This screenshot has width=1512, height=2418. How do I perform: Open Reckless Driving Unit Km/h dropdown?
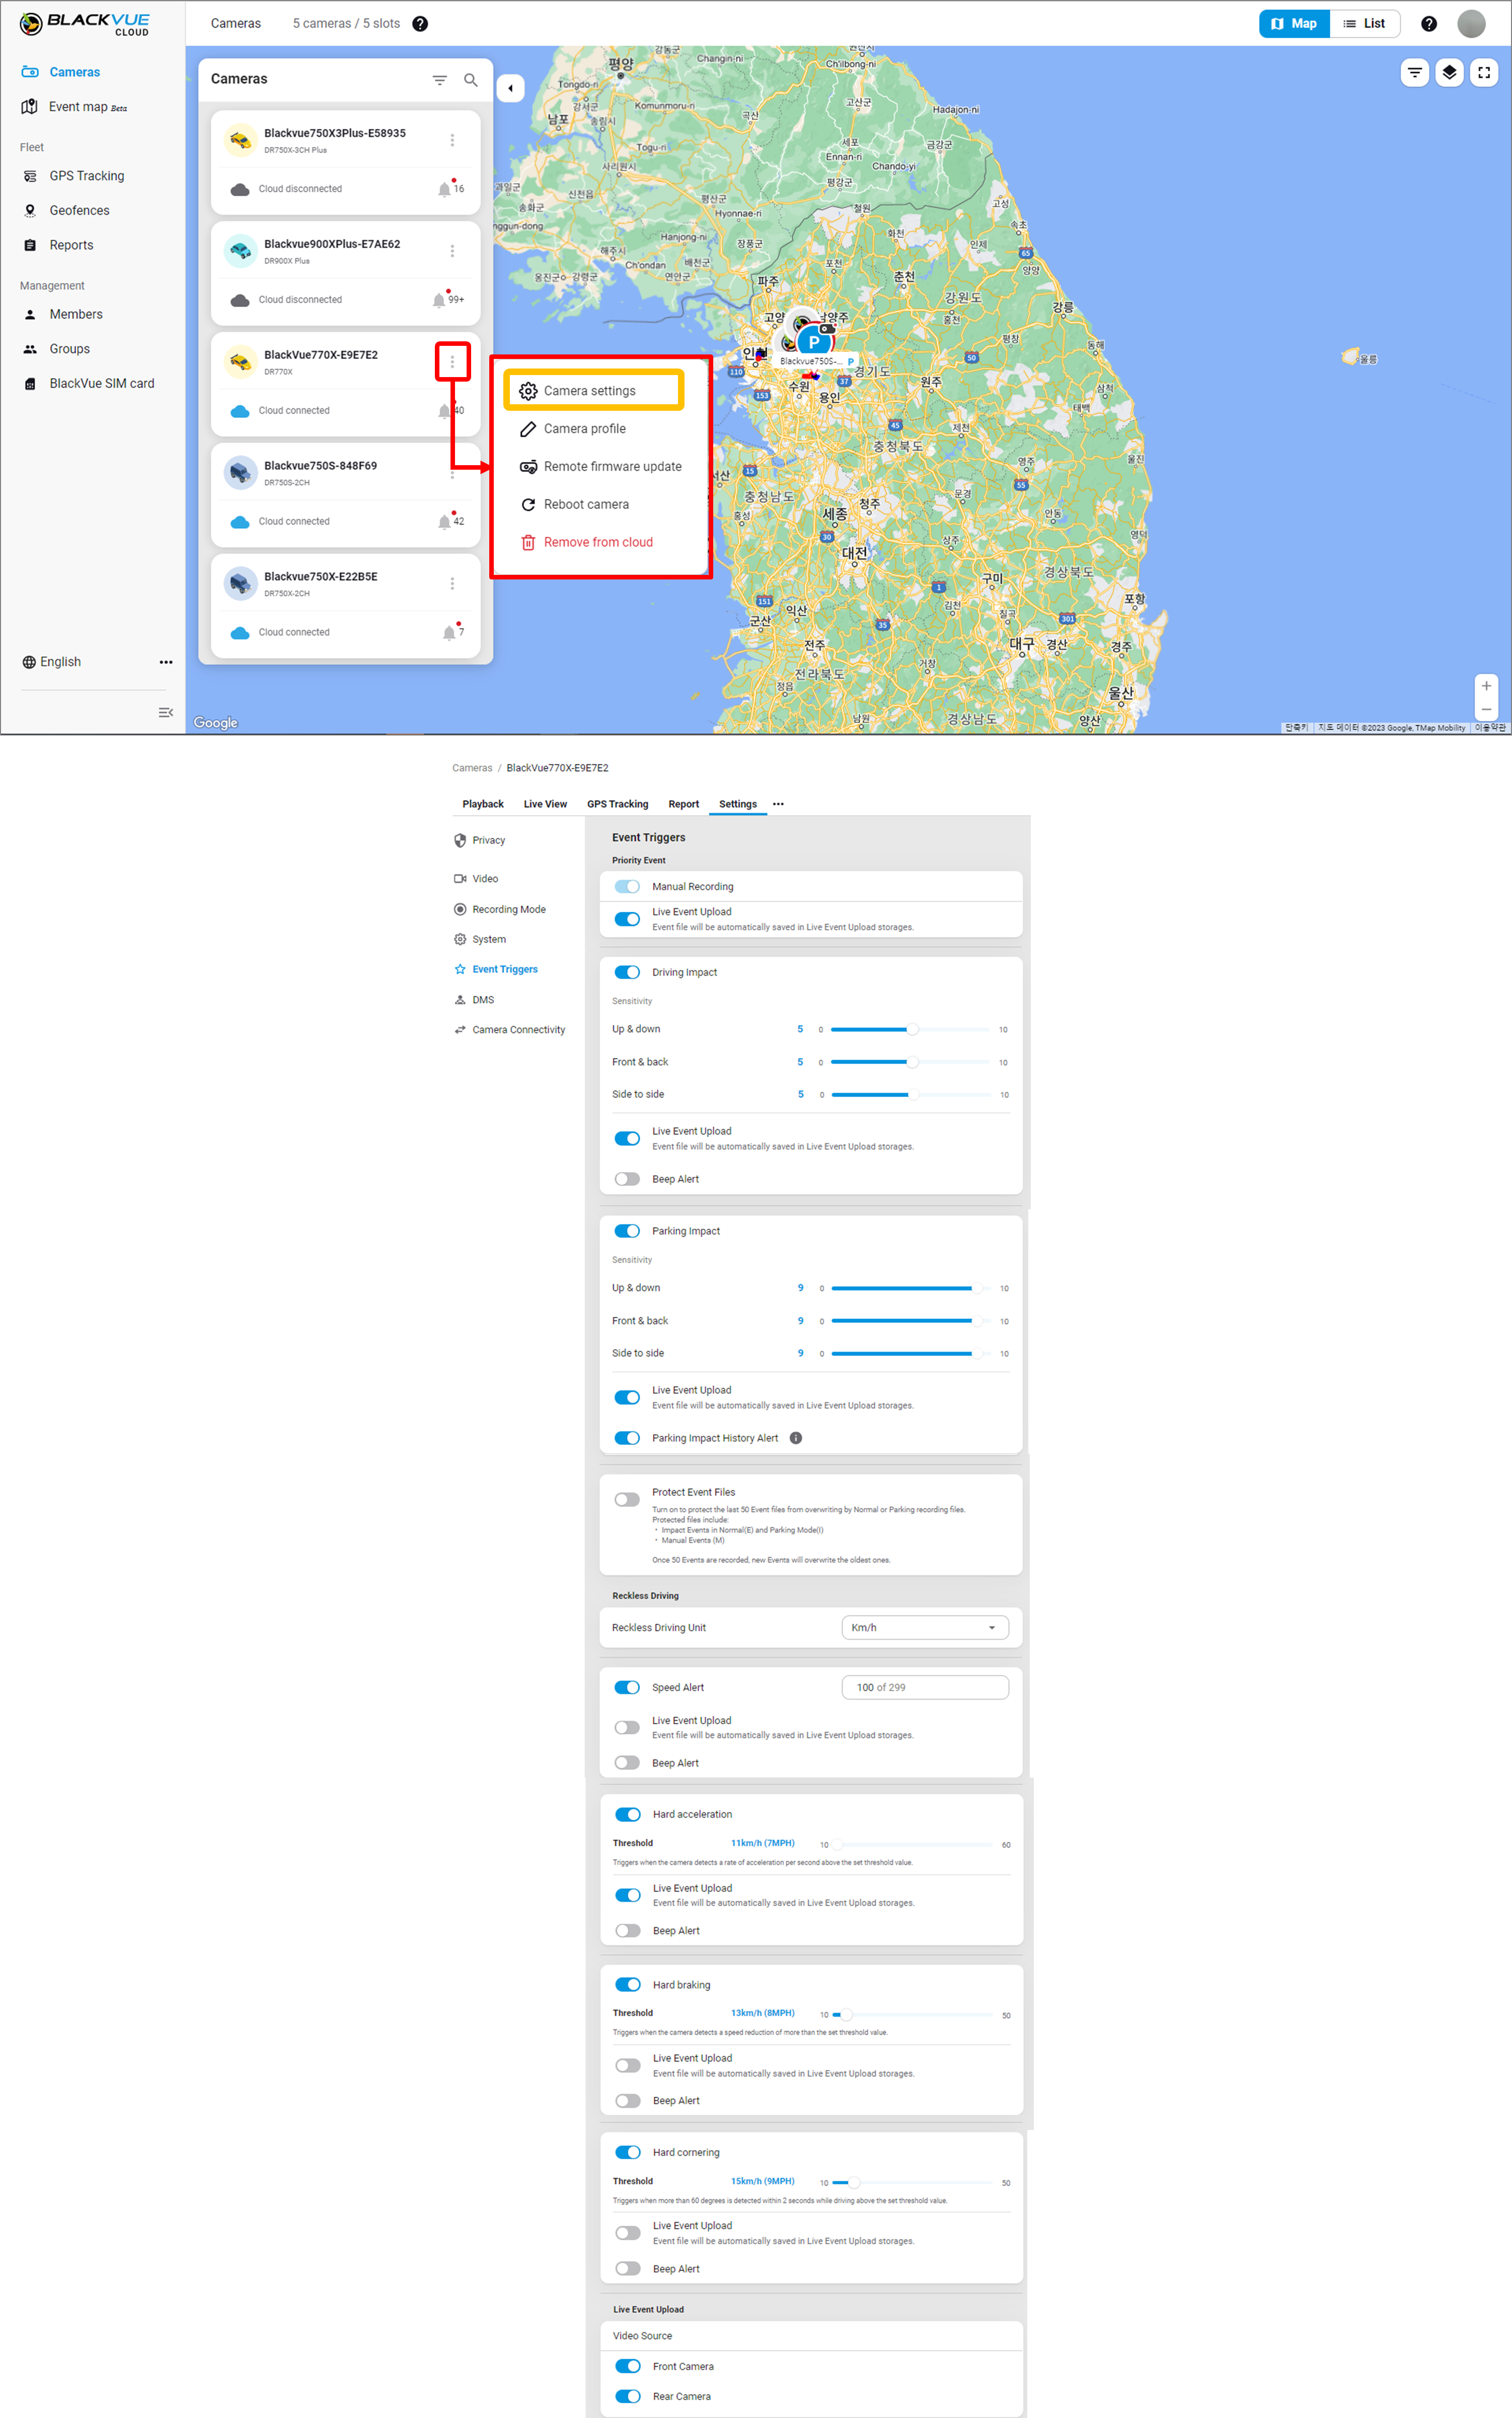925,1627
